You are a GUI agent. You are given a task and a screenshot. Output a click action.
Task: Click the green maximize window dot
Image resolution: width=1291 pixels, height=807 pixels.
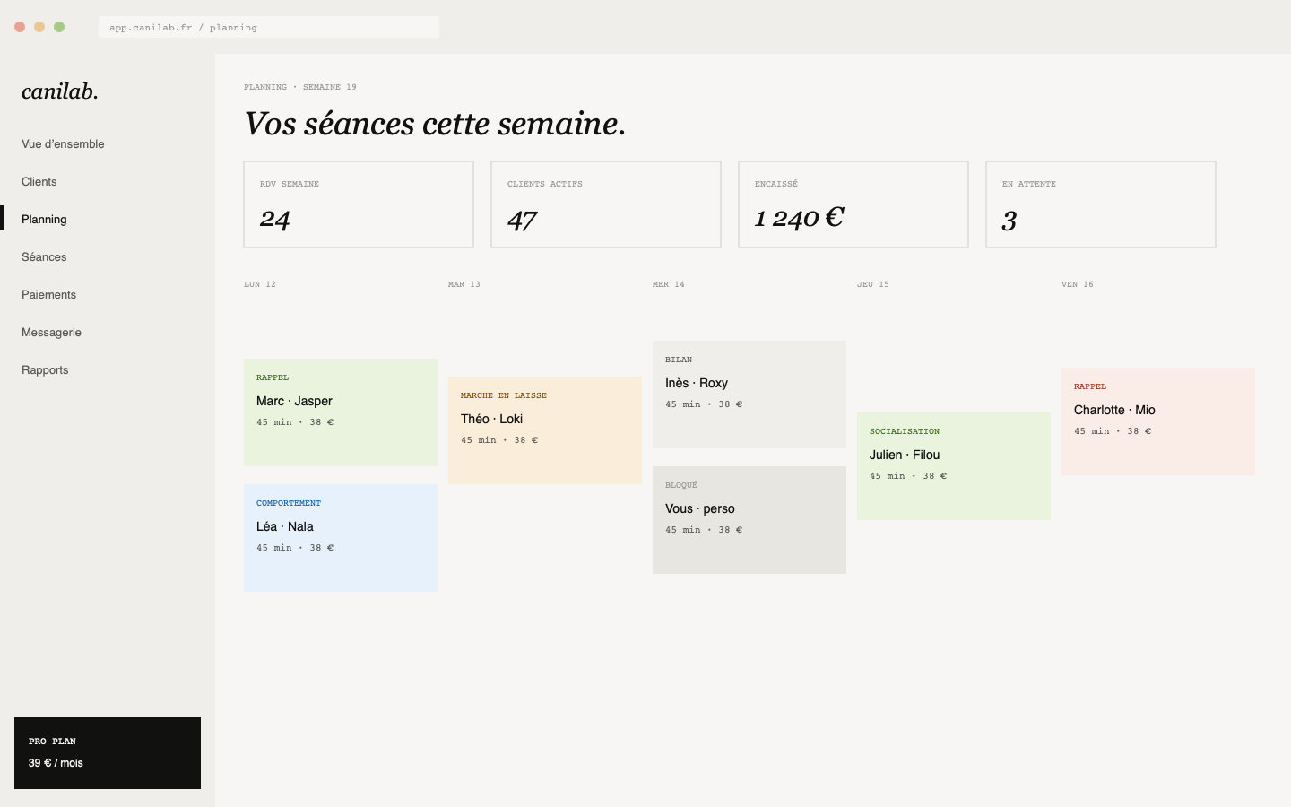pos(59,27)
